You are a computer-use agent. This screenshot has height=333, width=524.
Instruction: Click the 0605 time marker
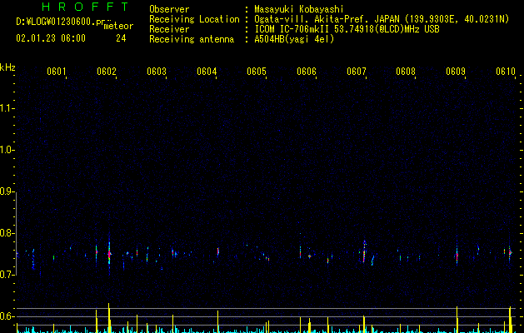click(257, 71)
